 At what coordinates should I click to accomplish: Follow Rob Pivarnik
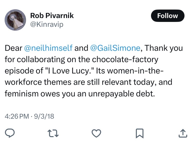pyautogui.click(x=167, y=16)
